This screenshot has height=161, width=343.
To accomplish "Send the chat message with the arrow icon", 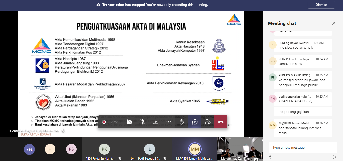I will tap(334, 157).
